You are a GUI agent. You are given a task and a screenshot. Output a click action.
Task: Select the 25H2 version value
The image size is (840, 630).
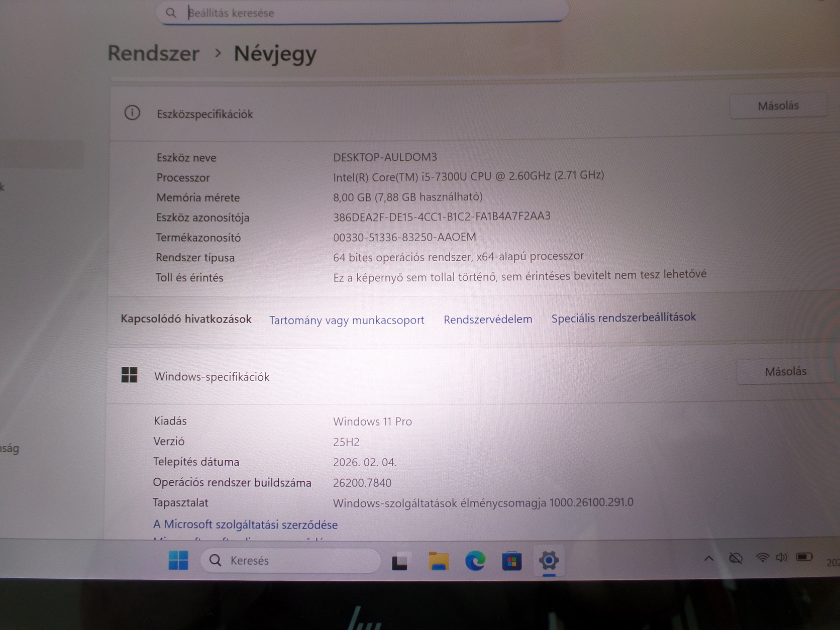(x=346, y=442)
